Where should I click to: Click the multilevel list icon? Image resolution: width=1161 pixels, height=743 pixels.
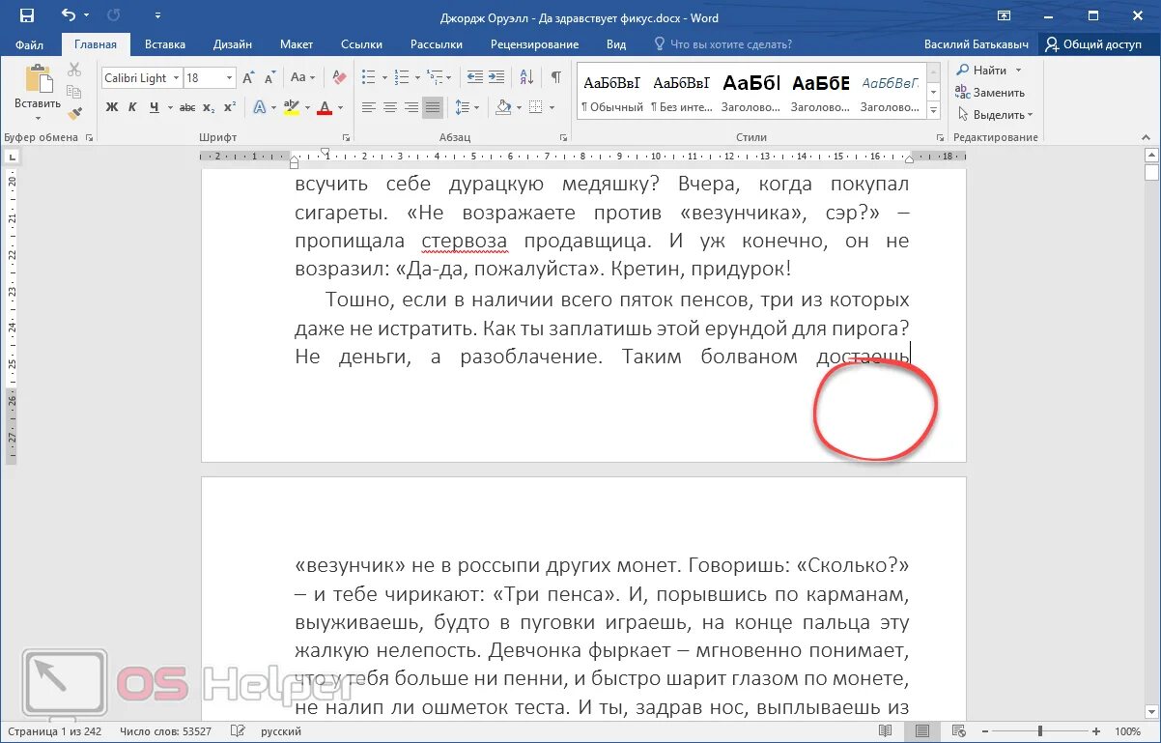(x=434, y=78)
